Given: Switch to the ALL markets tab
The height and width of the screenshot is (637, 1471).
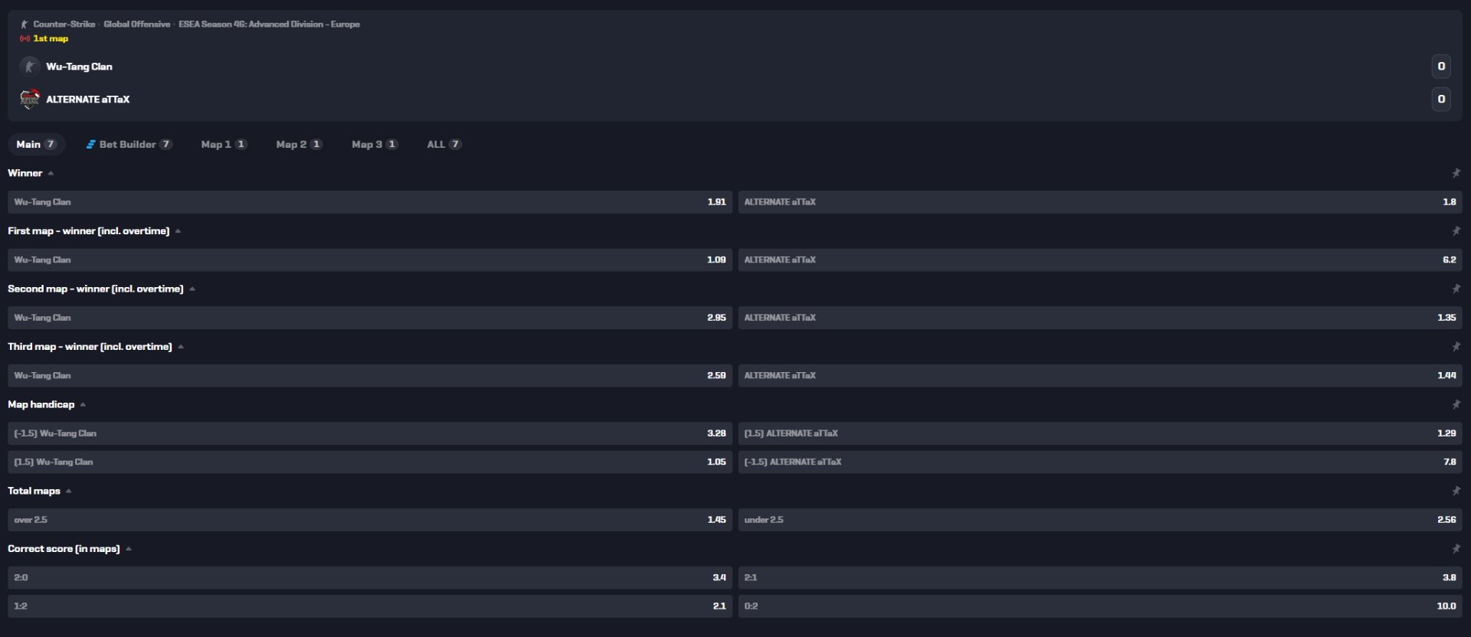Looking at the screenshot, I should (444, 144).
